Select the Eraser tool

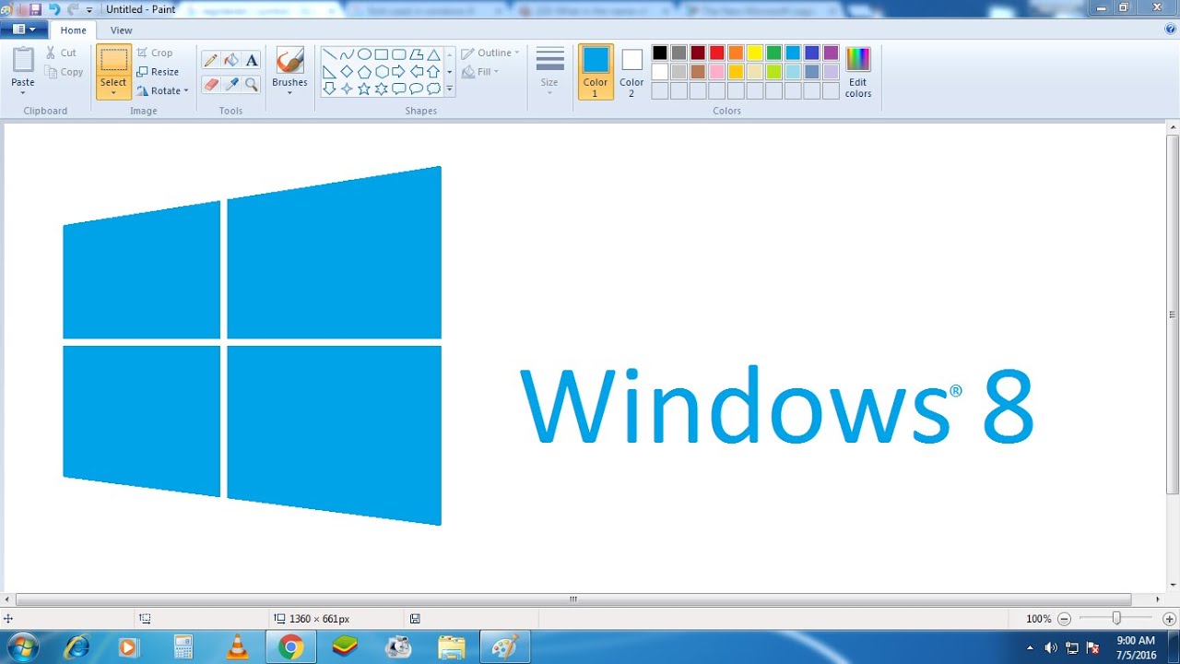click(211, 84)
